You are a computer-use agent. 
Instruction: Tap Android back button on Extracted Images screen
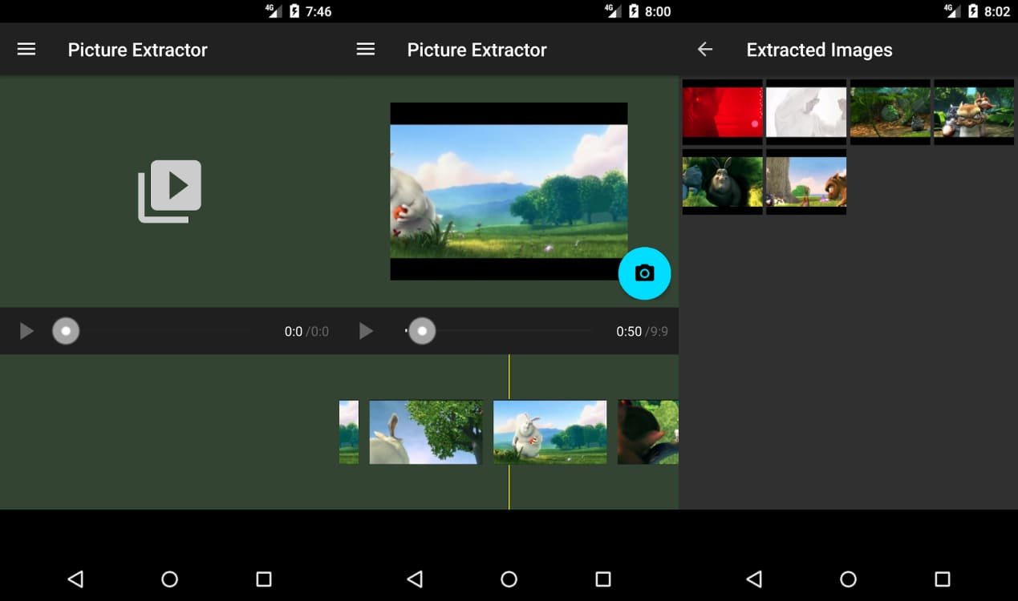(754, 579)
